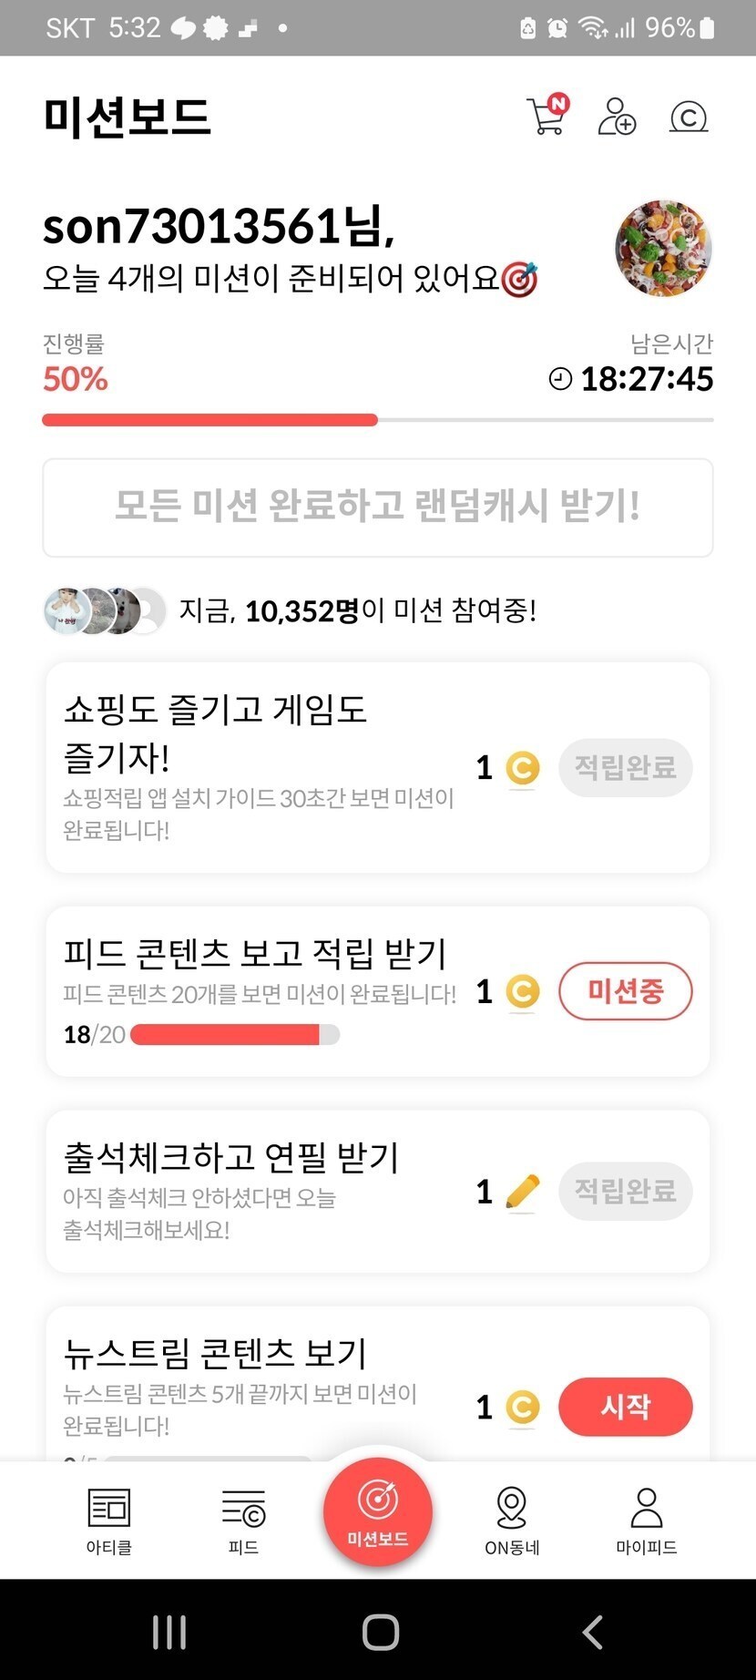
Task: Tap the feed content 18/20 progress bar
Action: (x=235, y=1035)
